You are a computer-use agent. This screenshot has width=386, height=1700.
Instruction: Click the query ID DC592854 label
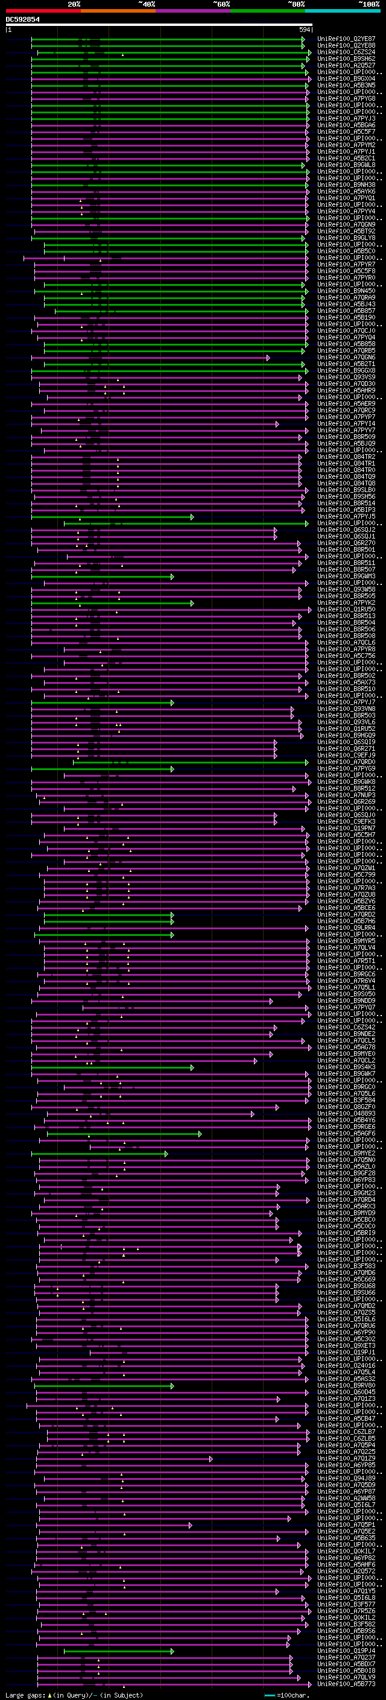coord(22,20)
